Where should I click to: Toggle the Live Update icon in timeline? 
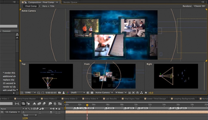(23, 104)
